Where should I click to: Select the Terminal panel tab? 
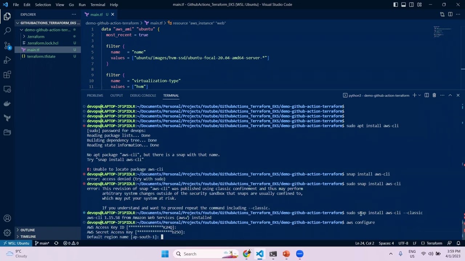pos(171,95)
